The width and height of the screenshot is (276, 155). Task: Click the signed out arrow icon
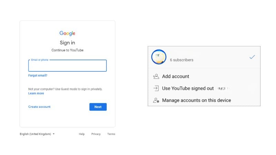(156, 89)
